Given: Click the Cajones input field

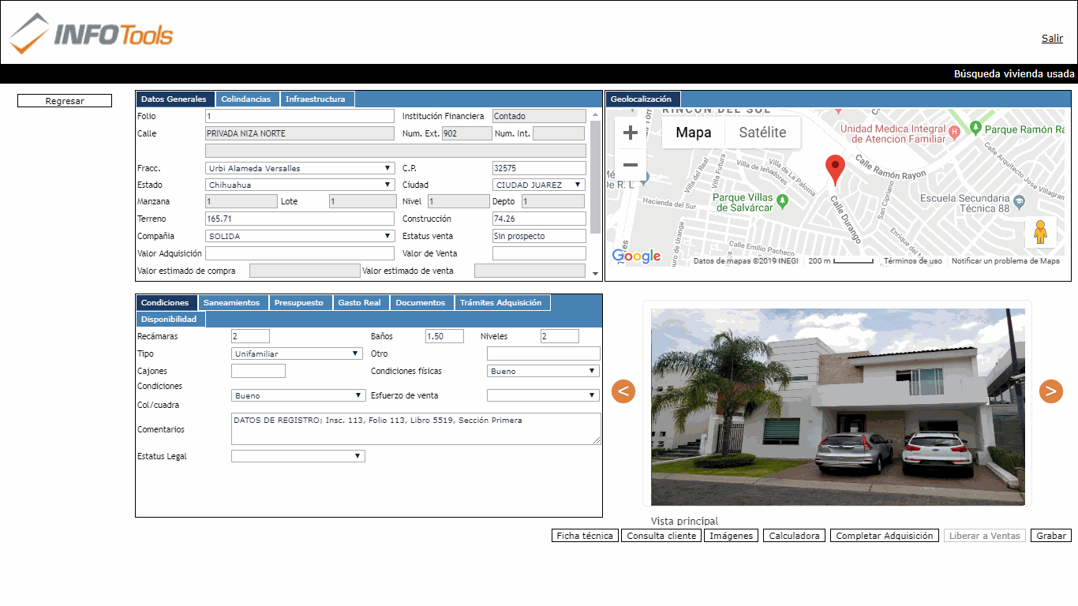Looking at the screenshot, I should coord(258,371).
